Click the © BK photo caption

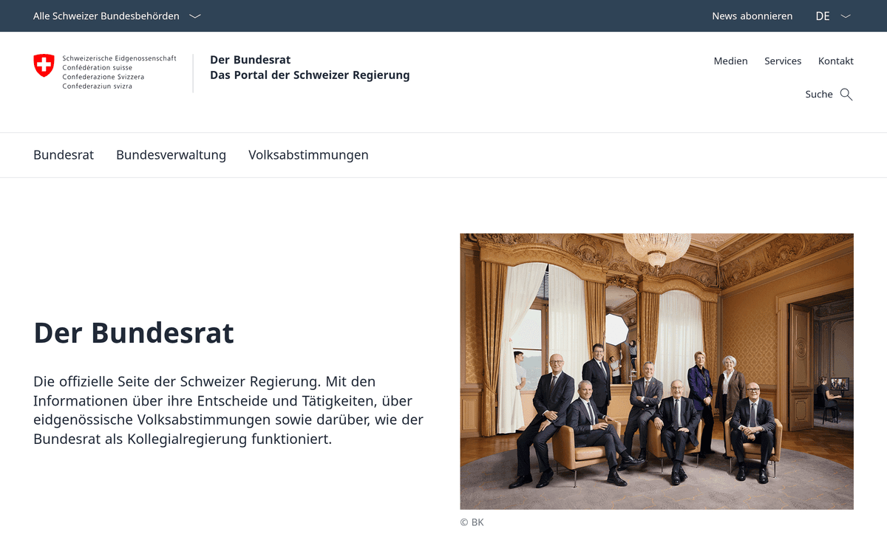472,522
